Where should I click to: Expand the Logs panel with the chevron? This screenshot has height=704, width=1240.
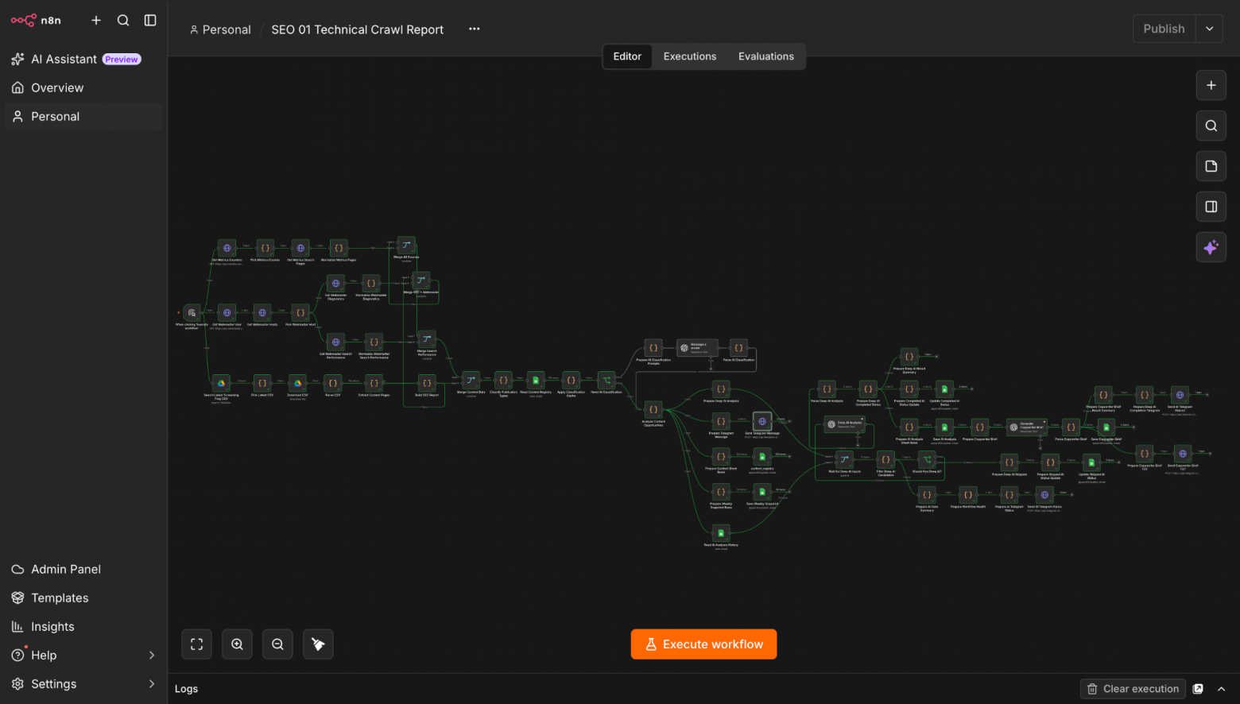point(1222,689)
